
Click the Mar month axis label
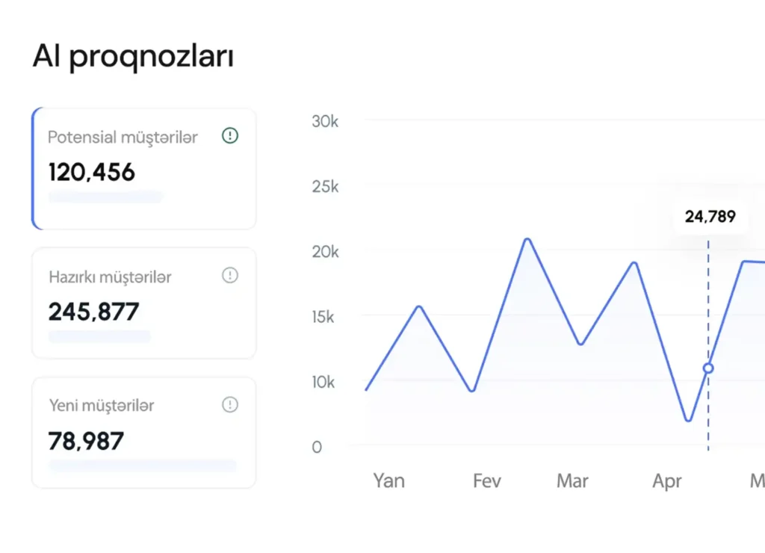[572, 481]
